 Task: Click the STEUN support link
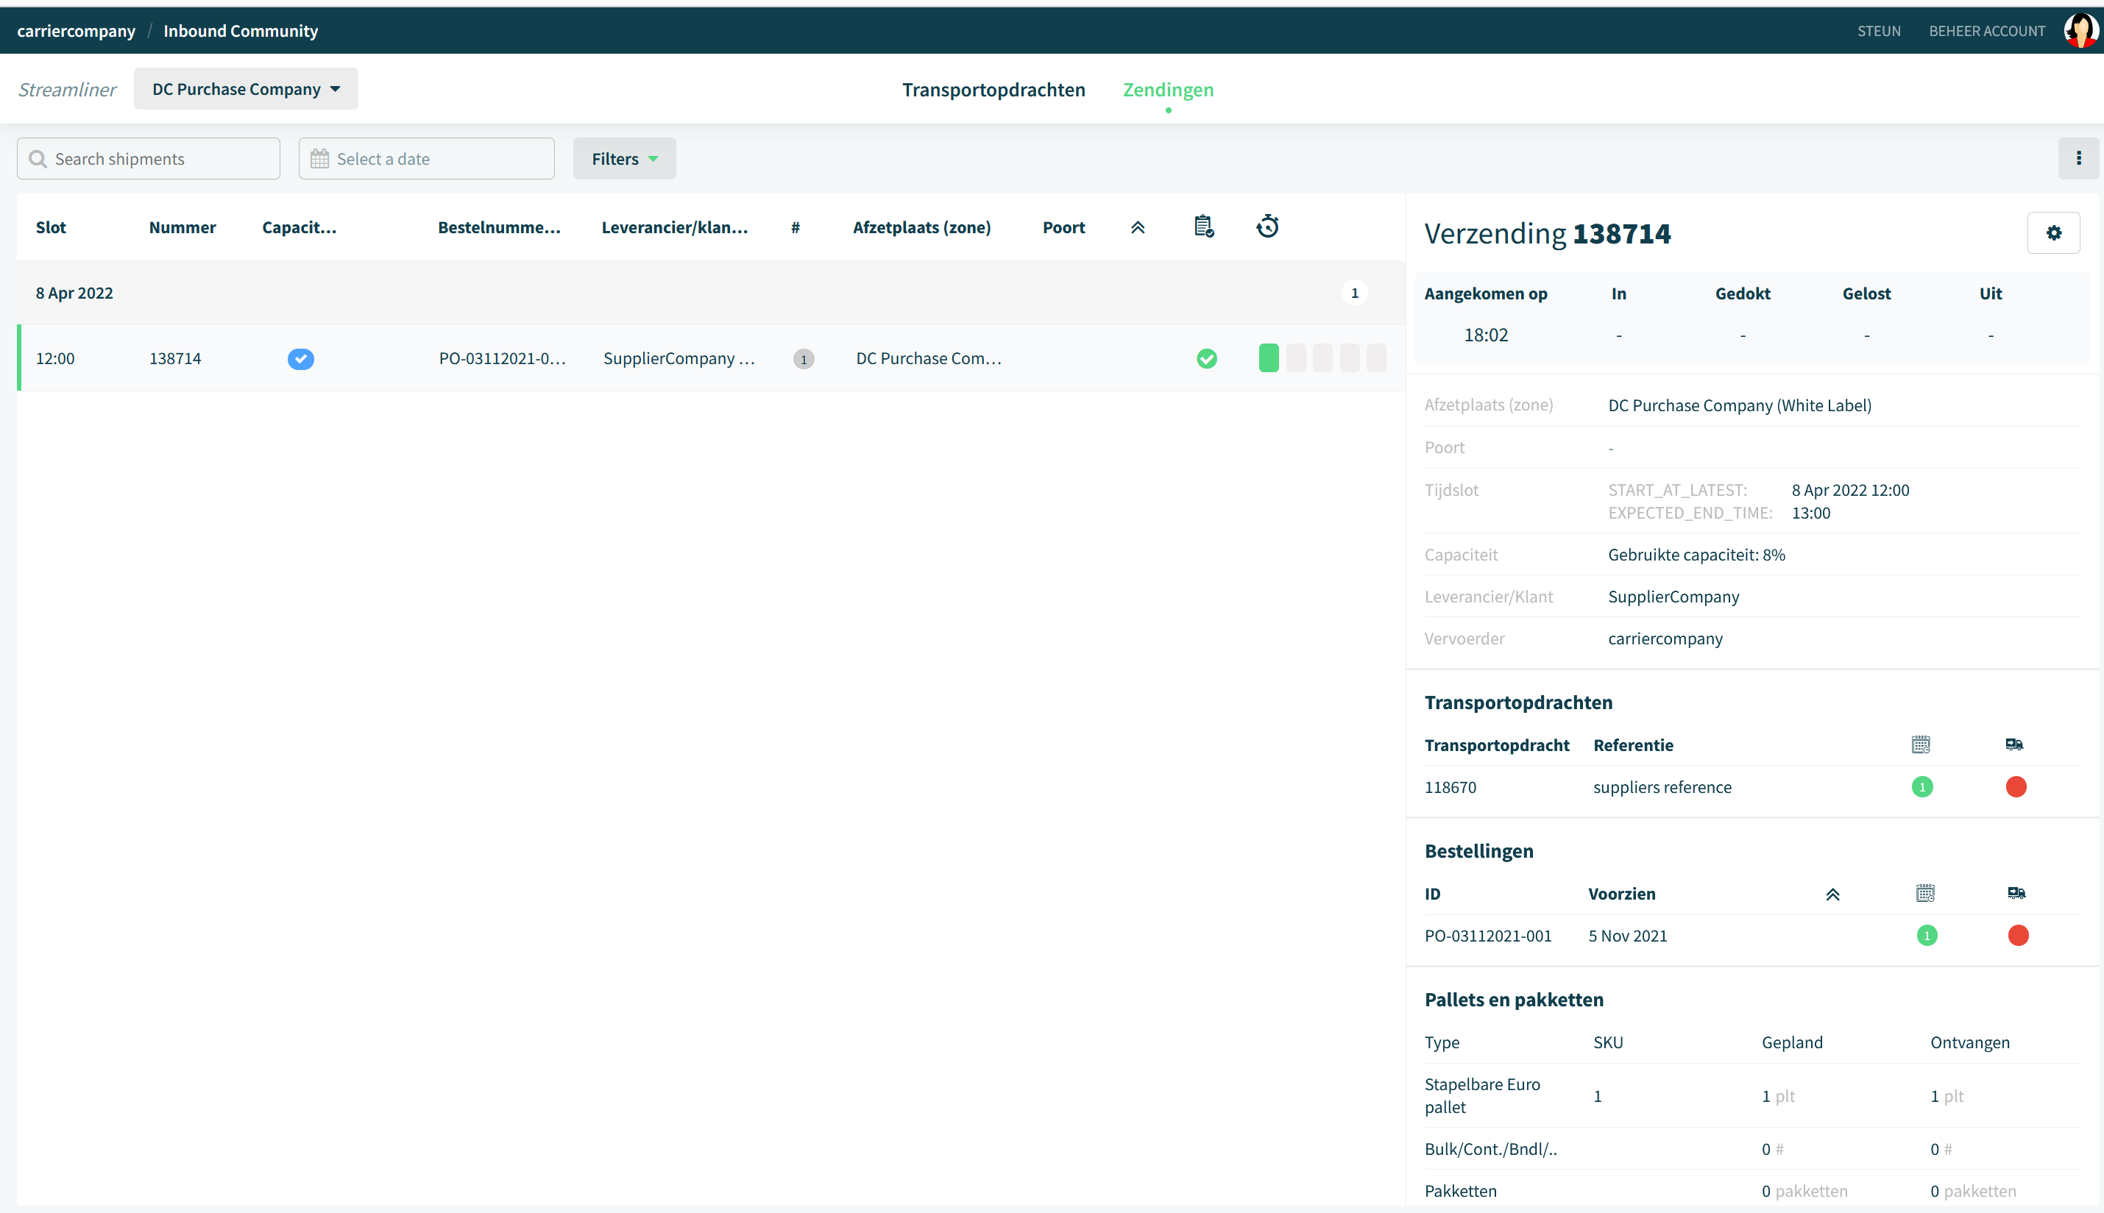[x=1878, y=31]
